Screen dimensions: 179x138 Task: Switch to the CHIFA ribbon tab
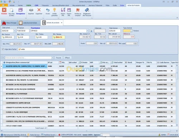(x=29, y=5)
